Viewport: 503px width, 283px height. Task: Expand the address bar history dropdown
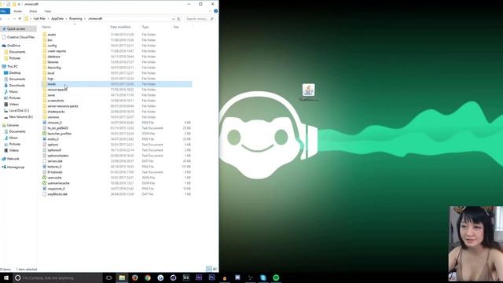tap(173, 19)
